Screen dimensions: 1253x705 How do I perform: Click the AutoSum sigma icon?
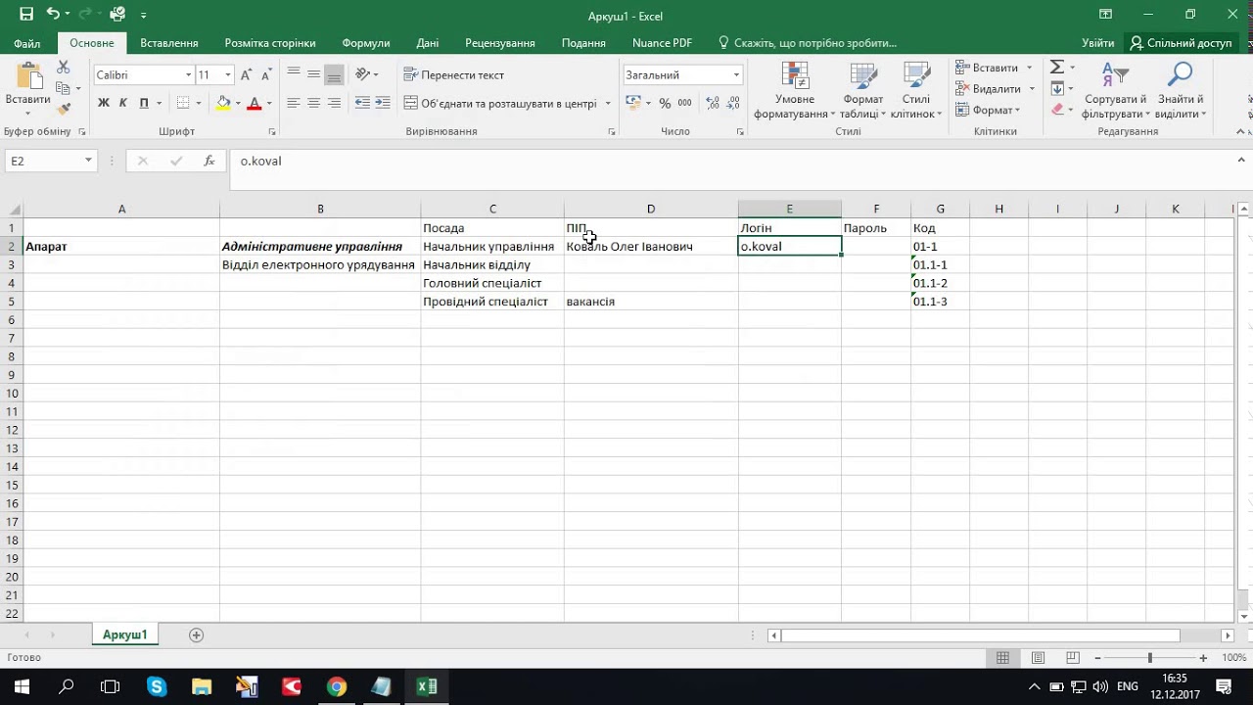click(1057, 67)
